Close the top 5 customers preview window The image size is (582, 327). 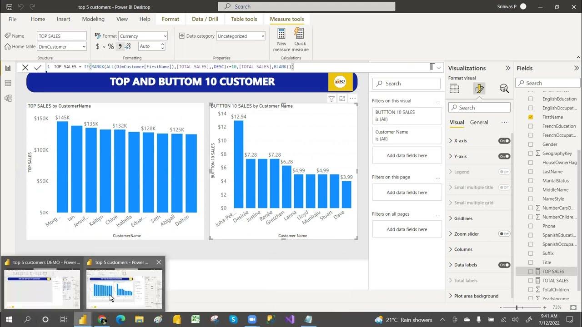click(158, 262)
